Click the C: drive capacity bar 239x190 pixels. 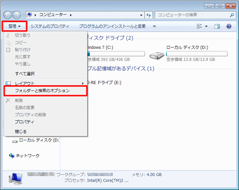[x=116, y=54]
